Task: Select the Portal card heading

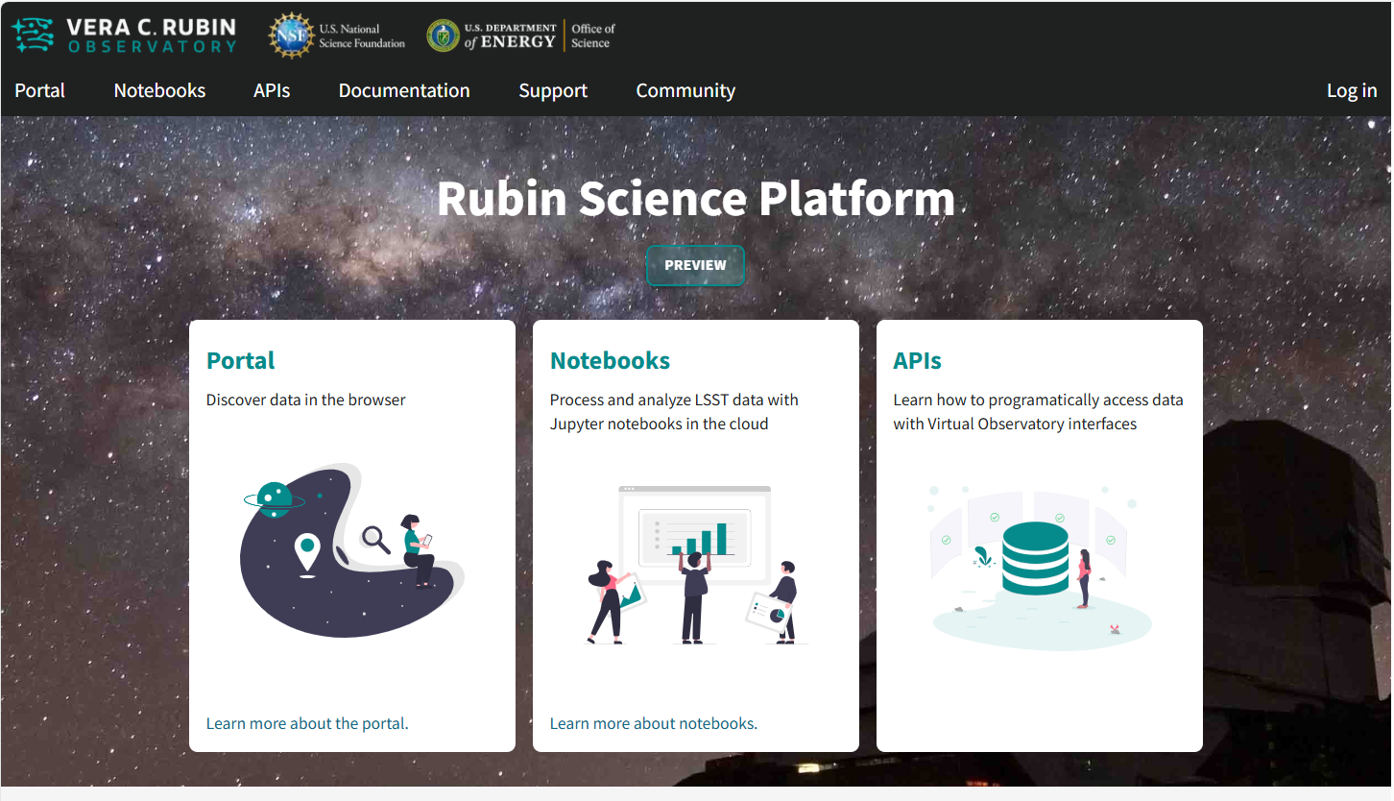Action: coord(240,360)
